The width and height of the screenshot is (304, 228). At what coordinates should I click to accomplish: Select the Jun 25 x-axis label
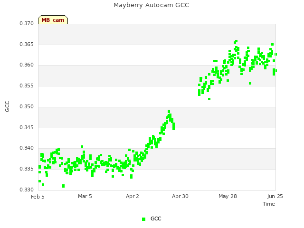[x=275, y=196]
